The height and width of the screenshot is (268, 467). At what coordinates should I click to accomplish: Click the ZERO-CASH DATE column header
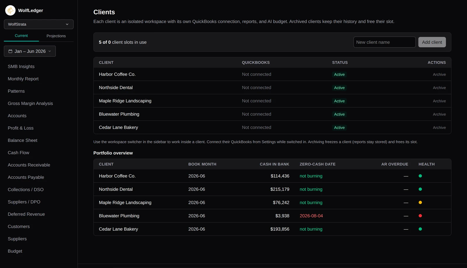[x=318, y=164]
